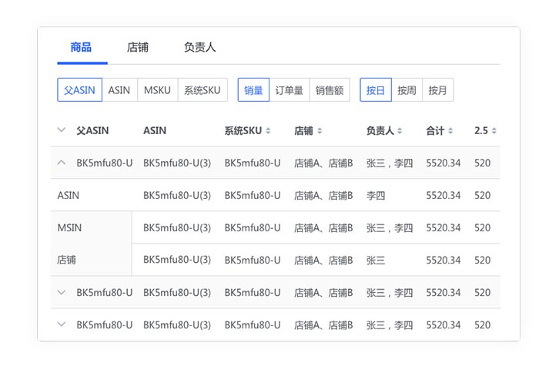Screen dimensions: 559x370
Task: Sort by the 系统SKU column sort icon
Action: pyautogui.click(x=268, y=131)
